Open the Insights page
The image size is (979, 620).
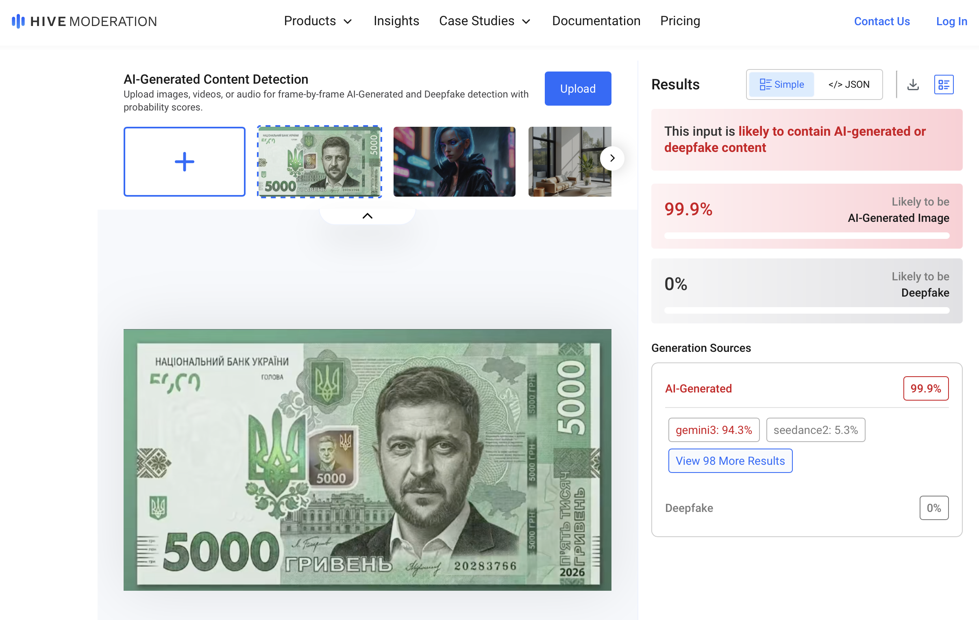click(396, 21)
